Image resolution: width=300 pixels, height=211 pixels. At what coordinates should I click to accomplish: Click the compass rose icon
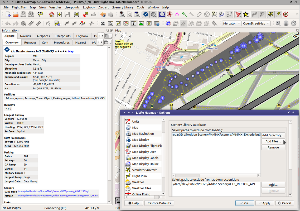pos(286,14)
